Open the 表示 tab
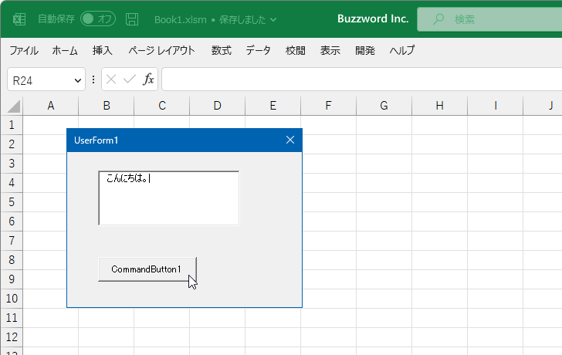The height and width of the screenshot is (355, 562). click(330, 50)
